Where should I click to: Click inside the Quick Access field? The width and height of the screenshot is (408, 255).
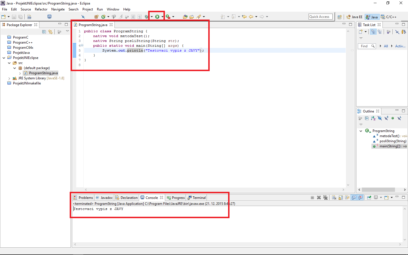pos(320,16)
